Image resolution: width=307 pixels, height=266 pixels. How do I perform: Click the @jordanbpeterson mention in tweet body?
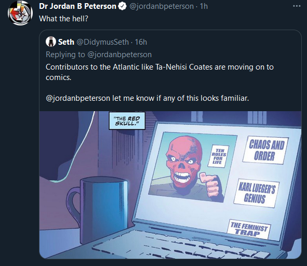pyautogui.click(x=78, y=98)
